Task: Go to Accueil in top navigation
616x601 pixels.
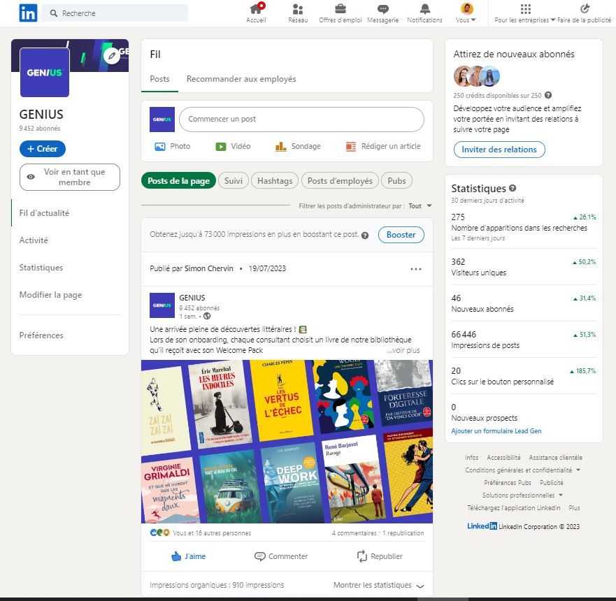Action: 256,13
